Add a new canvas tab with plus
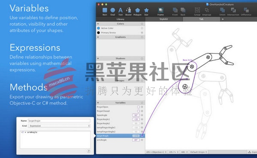This screenshot has width=257, height=158. click(x=223, y=19)
